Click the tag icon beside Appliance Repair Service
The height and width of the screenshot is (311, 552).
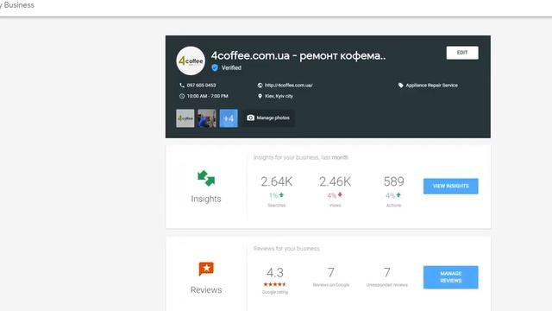(x=400, y=86)
